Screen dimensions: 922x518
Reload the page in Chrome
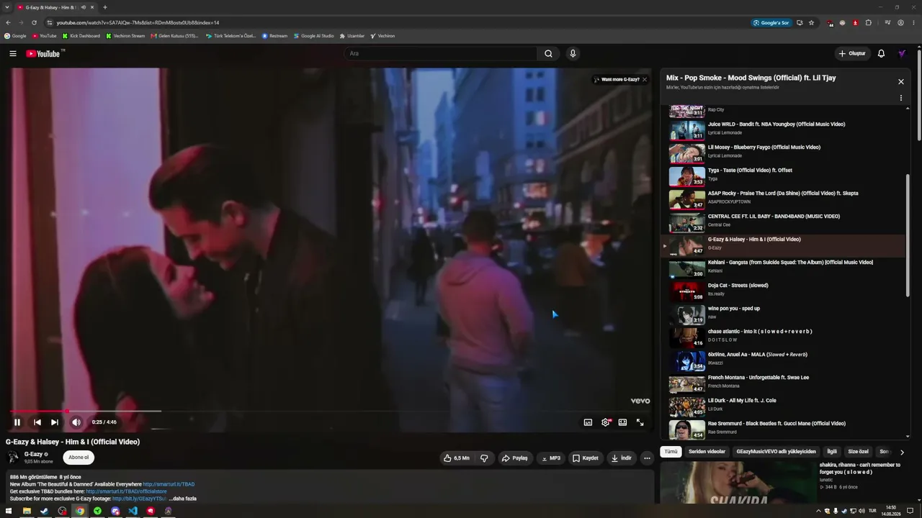(34, 22)
